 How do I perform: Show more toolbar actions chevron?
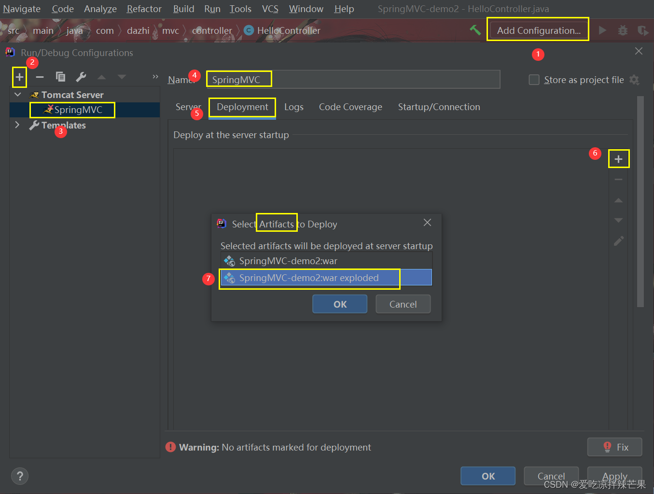155,77
